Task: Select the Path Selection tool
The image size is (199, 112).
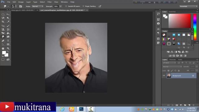Action: click(3, 44)
